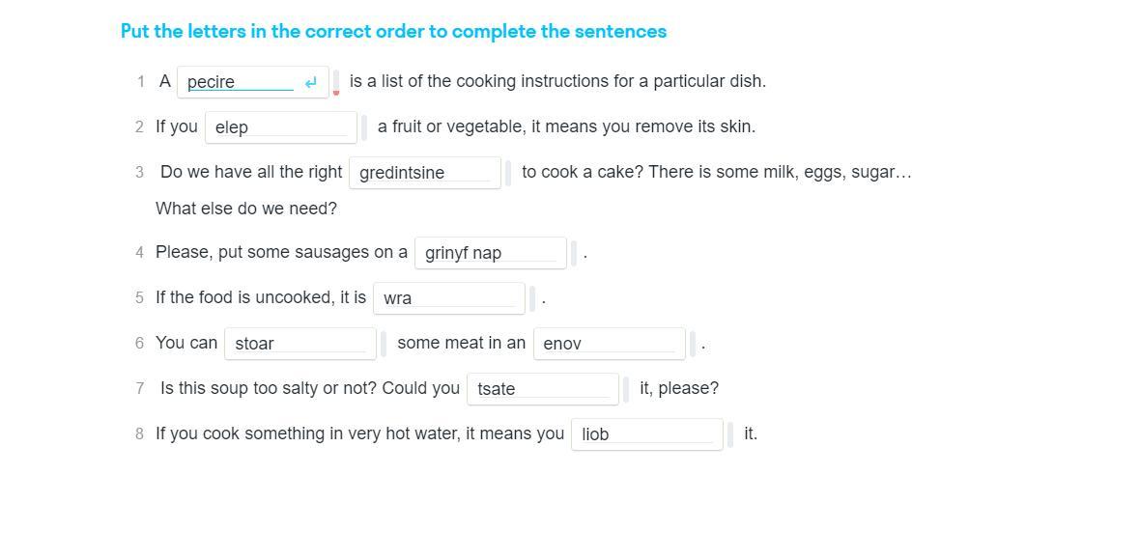The width and height of the screenshot is (1140, 559).
Task: Click into the 'wra' answer field
Action: [x=448, y=298]
